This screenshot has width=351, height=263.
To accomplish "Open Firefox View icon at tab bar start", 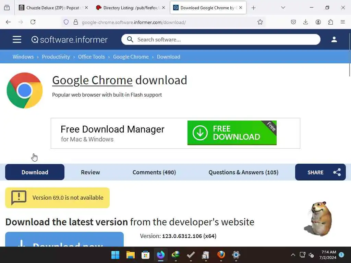I will pos(7,8).
